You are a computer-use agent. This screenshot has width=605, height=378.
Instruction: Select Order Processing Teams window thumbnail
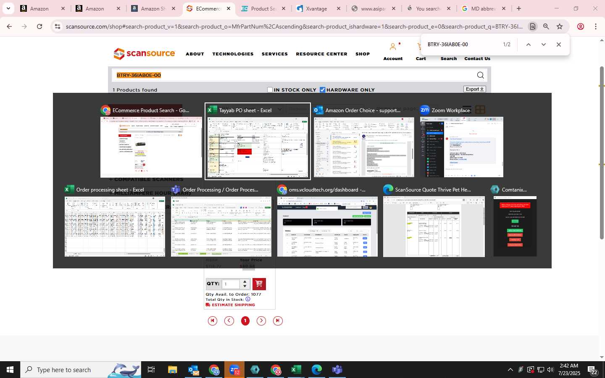pyautogui.click(x=221, y=221)
